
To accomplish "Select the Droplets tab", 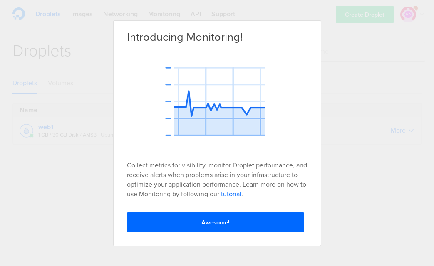I will 25,83.
